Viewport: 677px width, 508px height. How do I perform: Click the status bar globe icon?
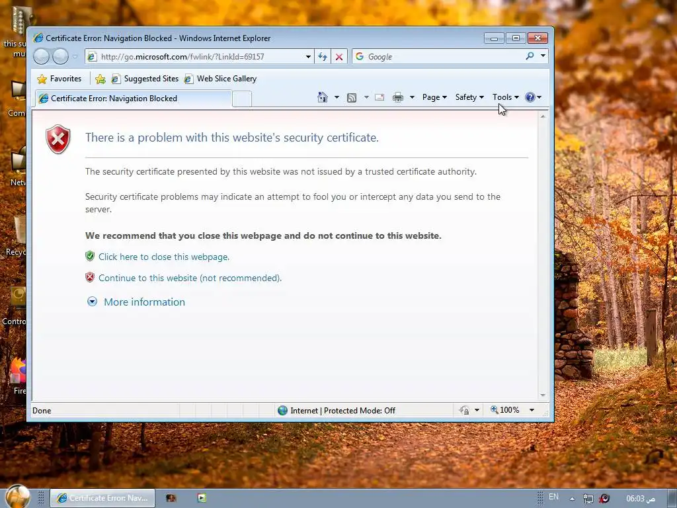pos(282,410)
